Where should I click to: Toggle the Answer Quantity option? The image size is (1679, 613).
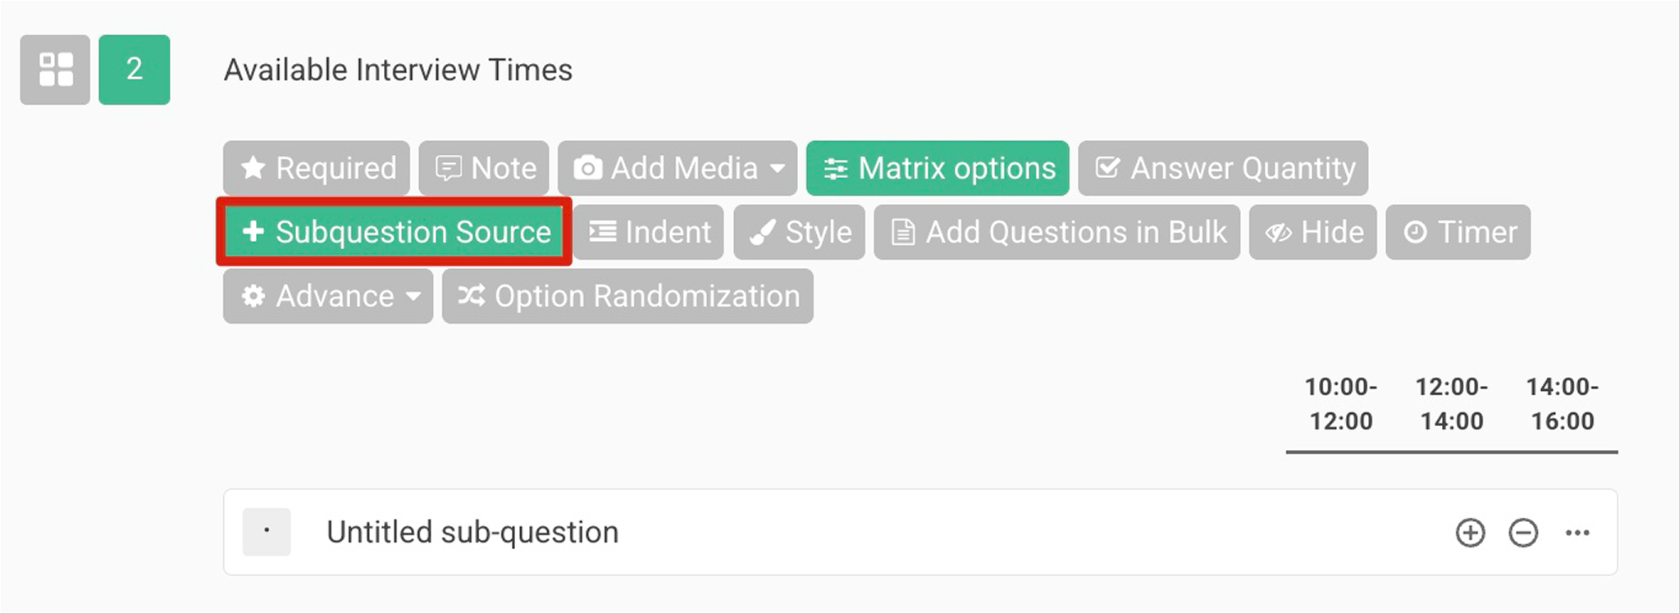(x=1222, y=168)
